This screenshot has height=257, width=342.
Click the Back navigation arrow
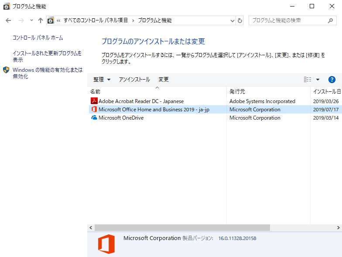[x=8, y=20]
